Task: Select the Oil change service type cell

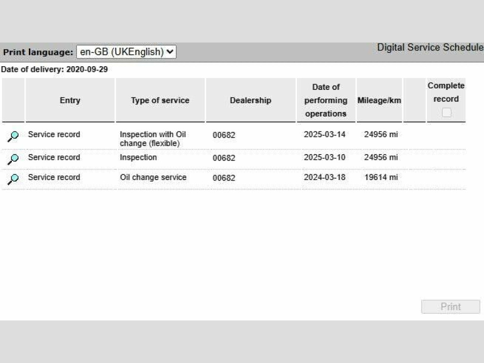Action: (153, 177)
